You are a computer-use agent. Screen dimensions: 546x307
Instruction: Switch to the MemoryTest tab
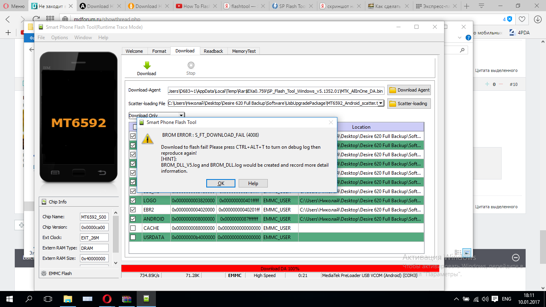[x=244, y=51]
